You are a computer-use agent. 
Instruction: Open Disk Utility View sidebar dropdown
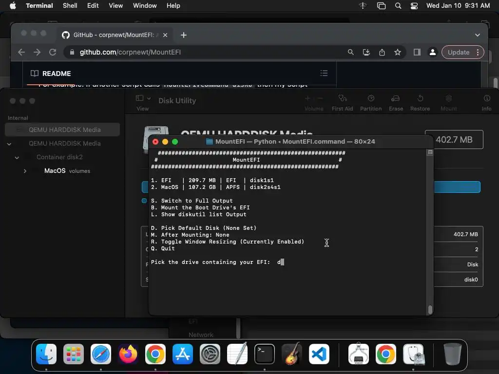pos(143,98)
